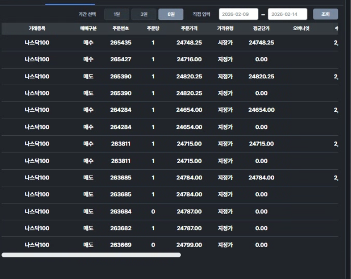Focus the start date field 2026-02-09
This screenshot has height=279, width=351.
coord(238,14)
